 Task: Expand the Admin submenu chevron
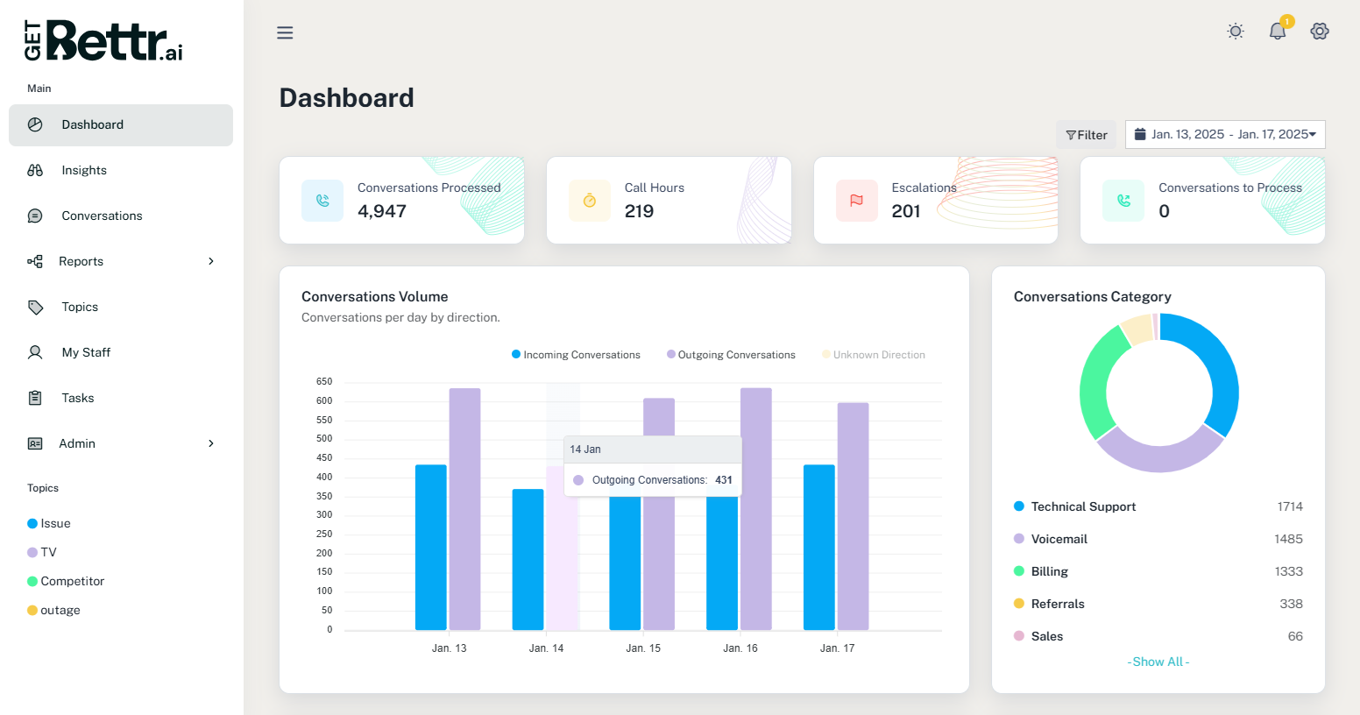click(x=211, y=443)
